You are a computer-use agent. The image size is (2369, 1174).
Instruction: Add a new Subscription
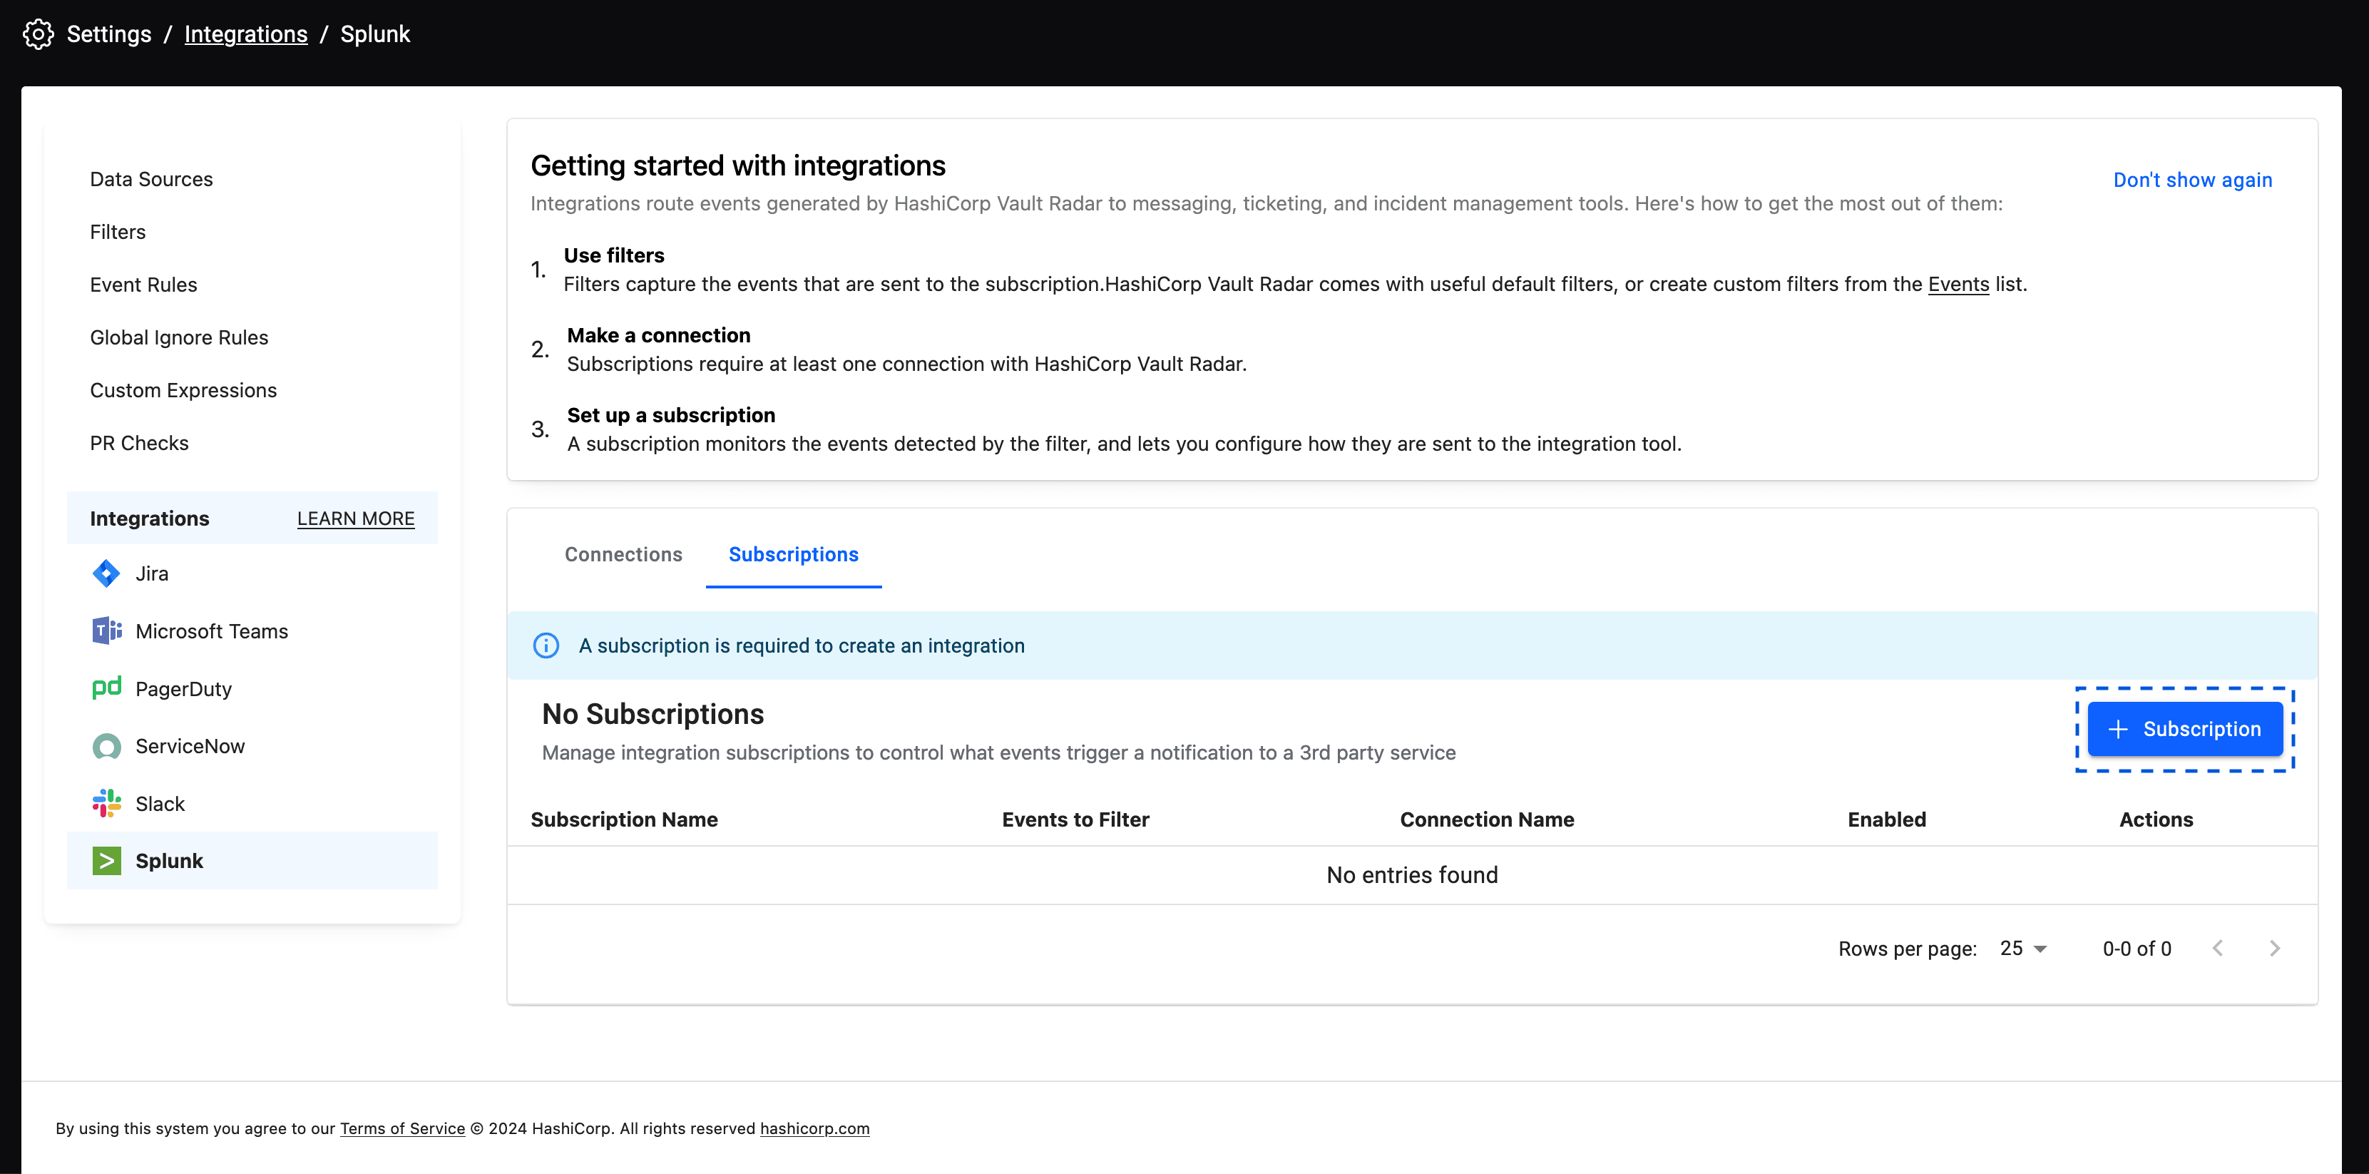[2185, 730]
